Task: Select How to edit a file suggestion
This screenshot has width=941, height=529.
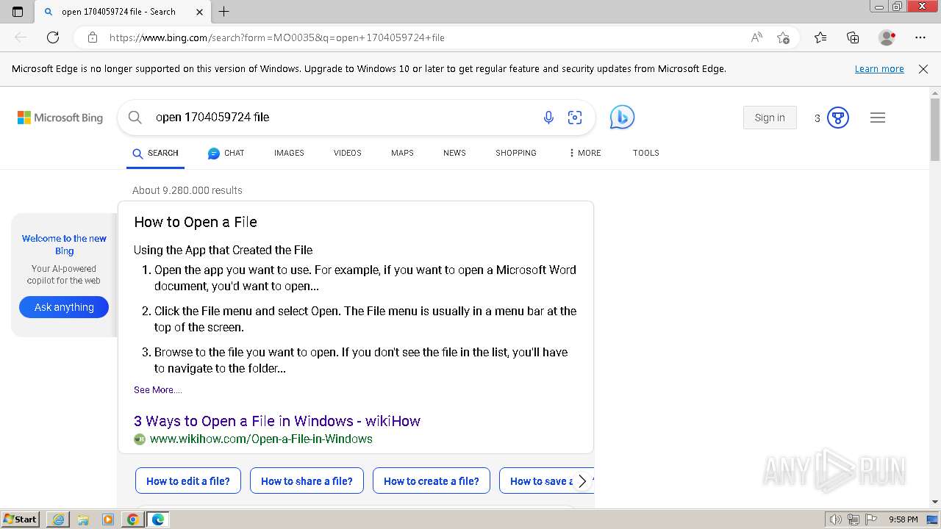Action: coord(188,481)
